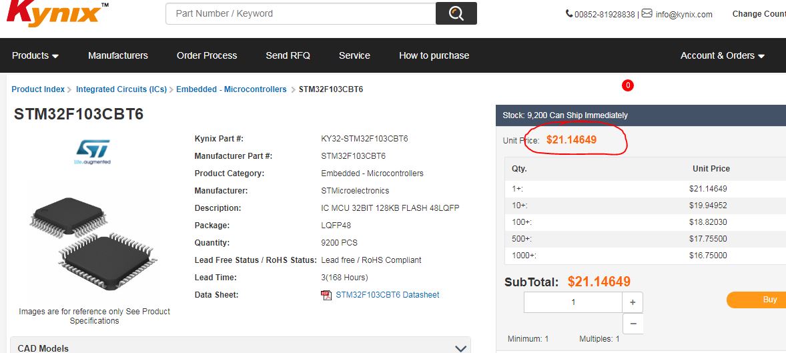Select the 1+ price row $21.14649

coord(645,189)
